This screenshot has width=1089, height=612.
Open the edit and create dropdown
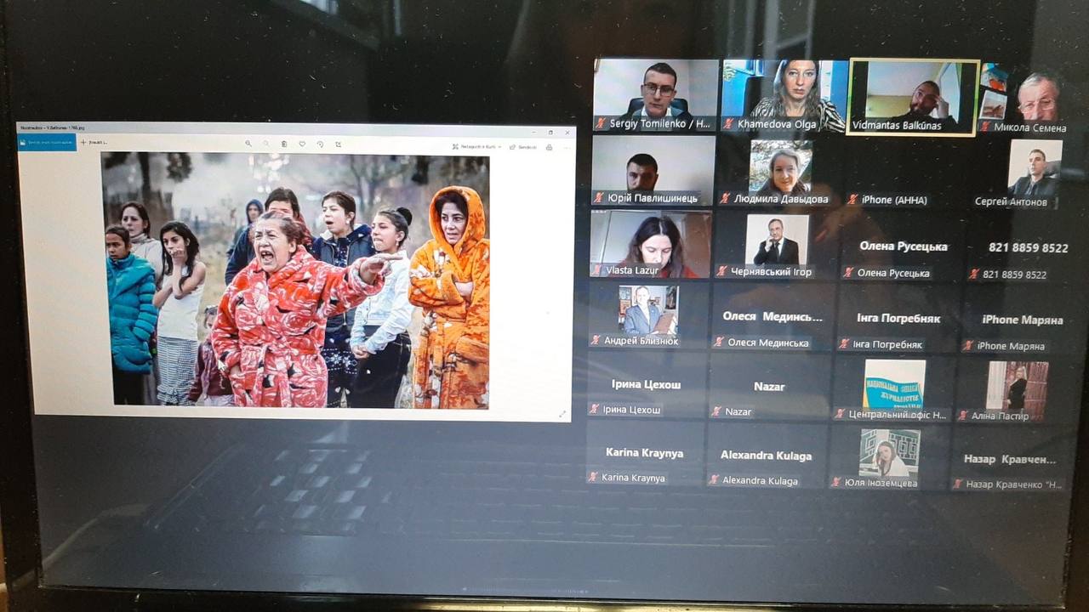pos(476,146)
